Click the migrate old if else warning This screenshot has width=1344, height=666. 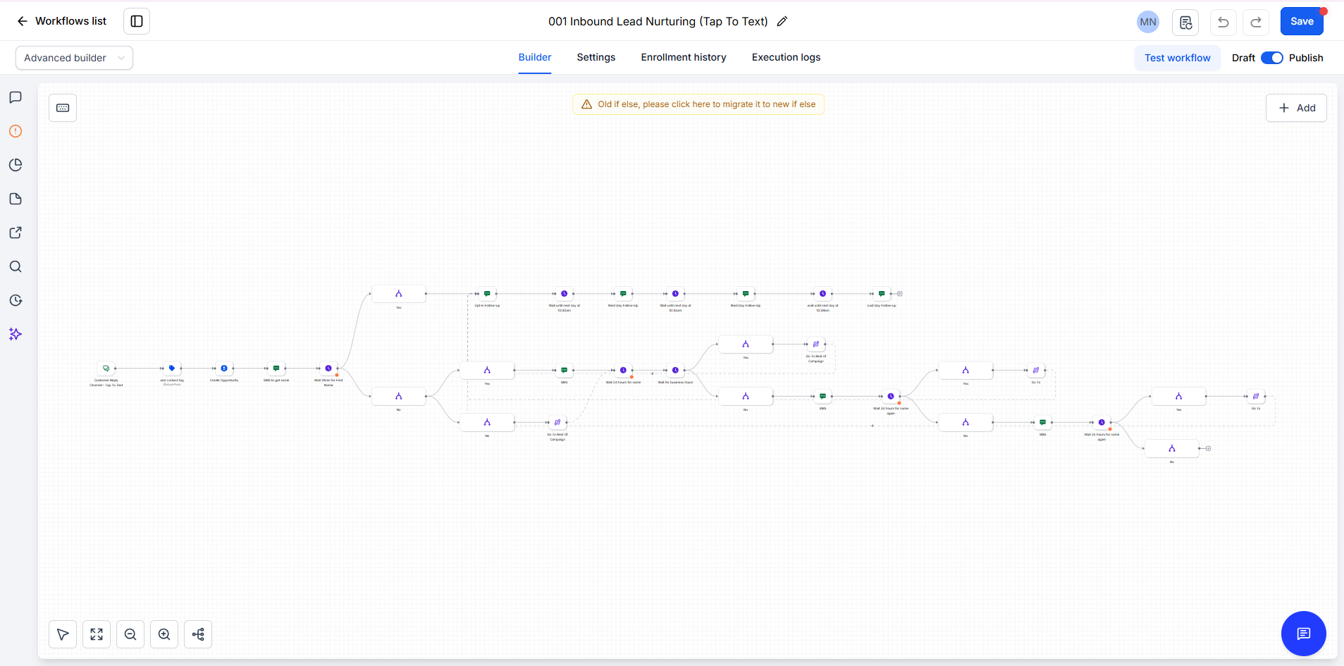click(698, 104)
